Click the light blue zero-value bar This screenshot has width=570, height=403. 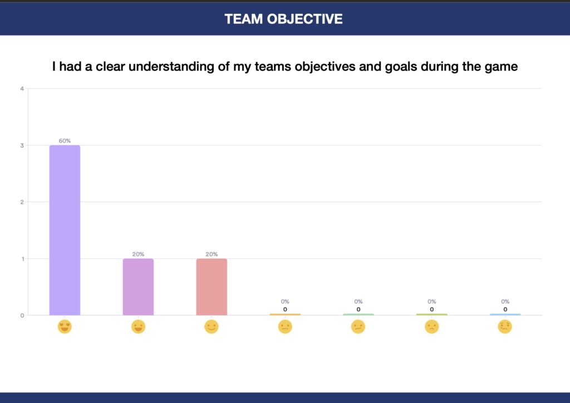click(x=505, y=314)
